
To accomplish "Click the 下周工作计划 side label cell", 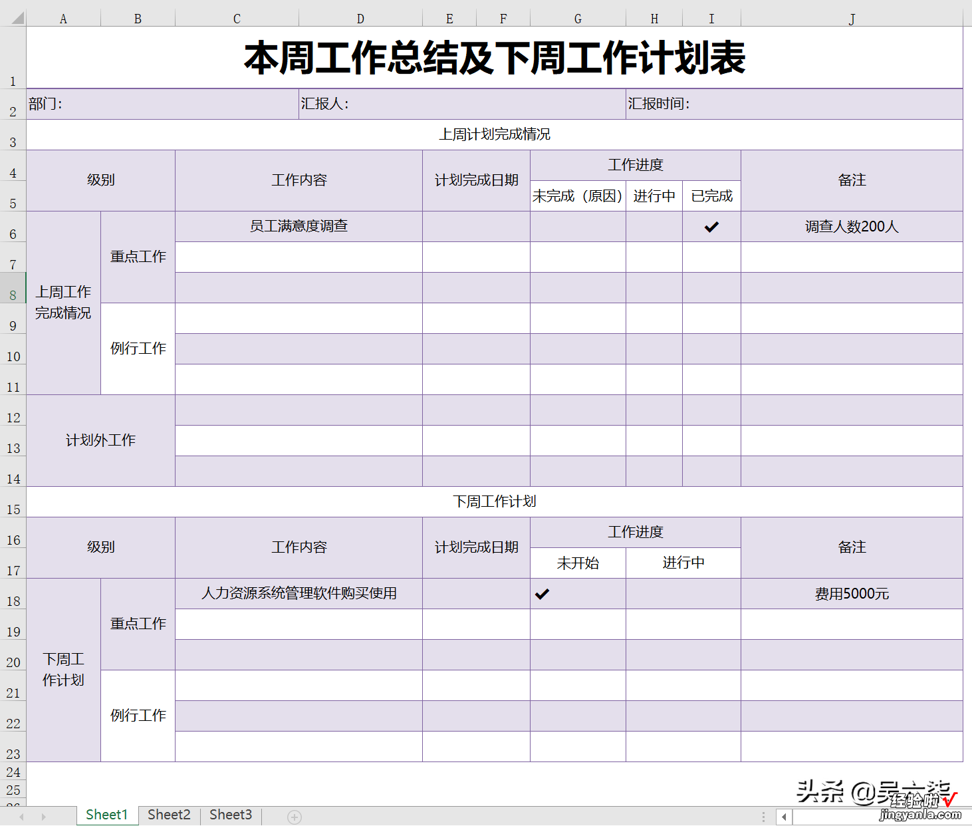I will 63,670.
